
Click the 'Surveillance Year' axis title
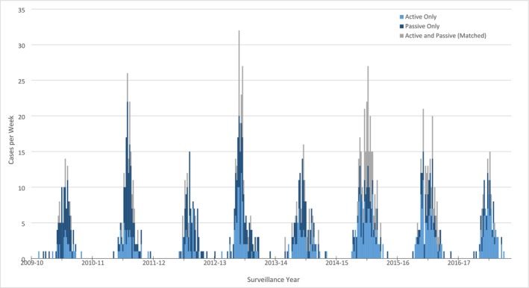[x=273, y=280]
